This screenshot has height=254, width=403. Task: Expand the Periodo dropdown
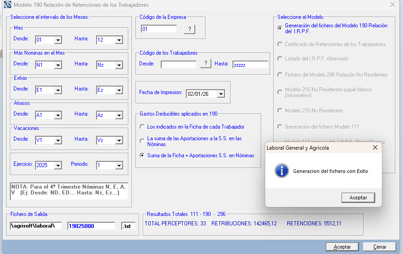[118, 166]
